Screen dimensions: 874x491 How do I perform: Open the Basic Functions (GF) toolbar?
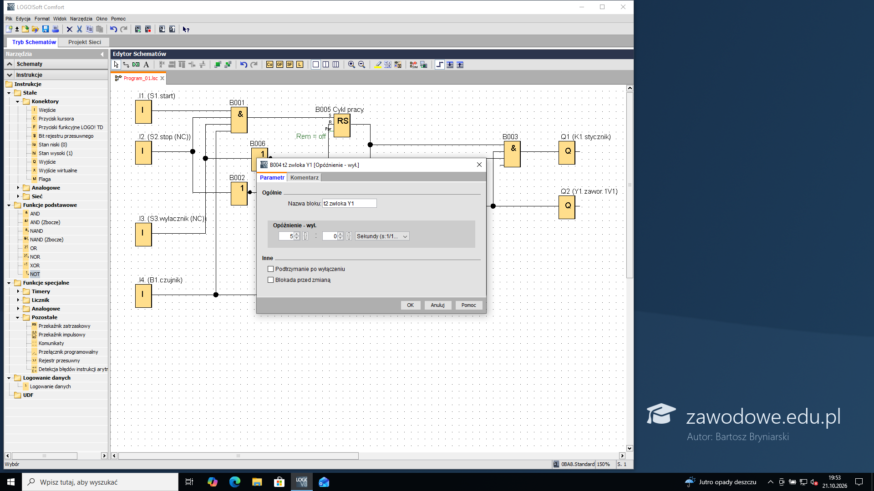click(x=279, y=65)
